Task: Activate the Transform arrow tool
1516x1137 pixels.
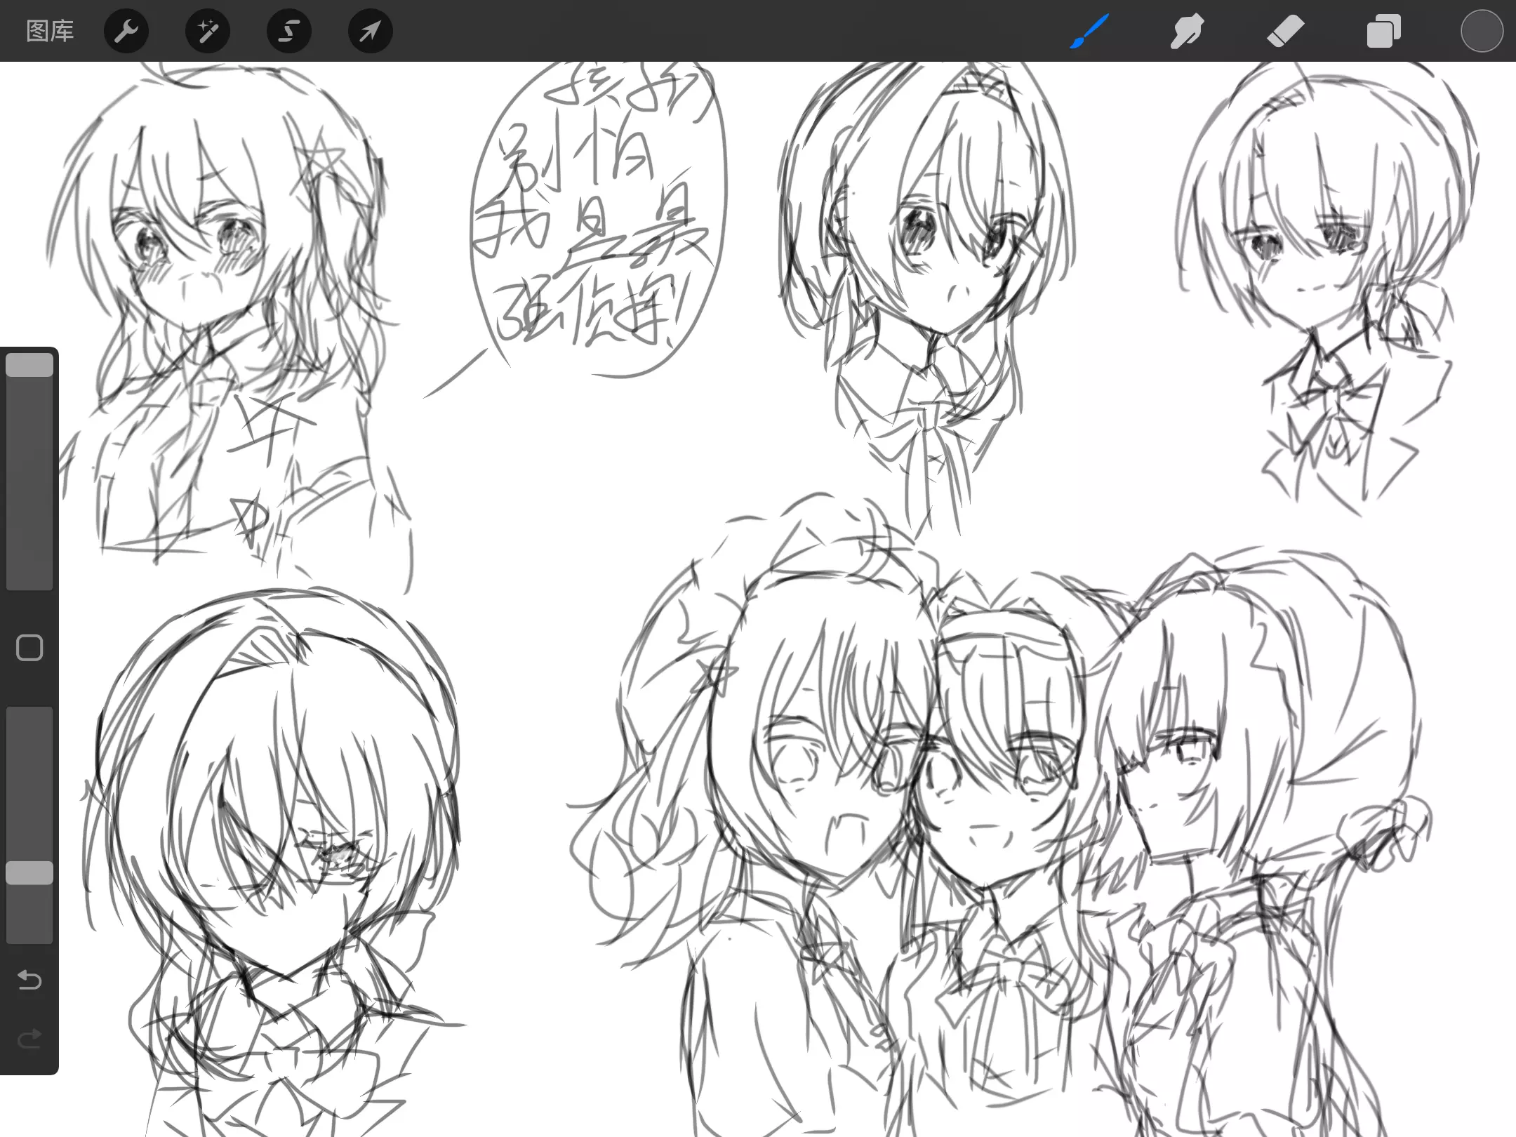Action: 371,31
